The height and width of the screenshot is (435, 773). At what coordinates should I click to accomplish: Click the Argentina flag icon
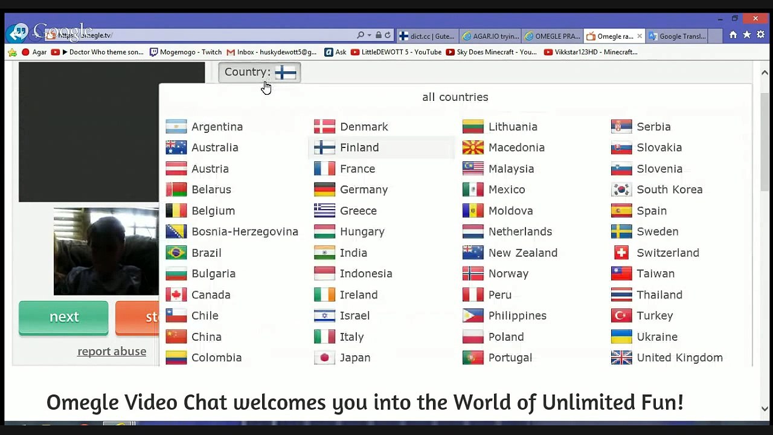(176, 126)
